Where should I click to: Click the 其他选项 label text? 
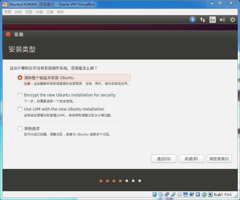pyautogui.click(x=32, y=128)
